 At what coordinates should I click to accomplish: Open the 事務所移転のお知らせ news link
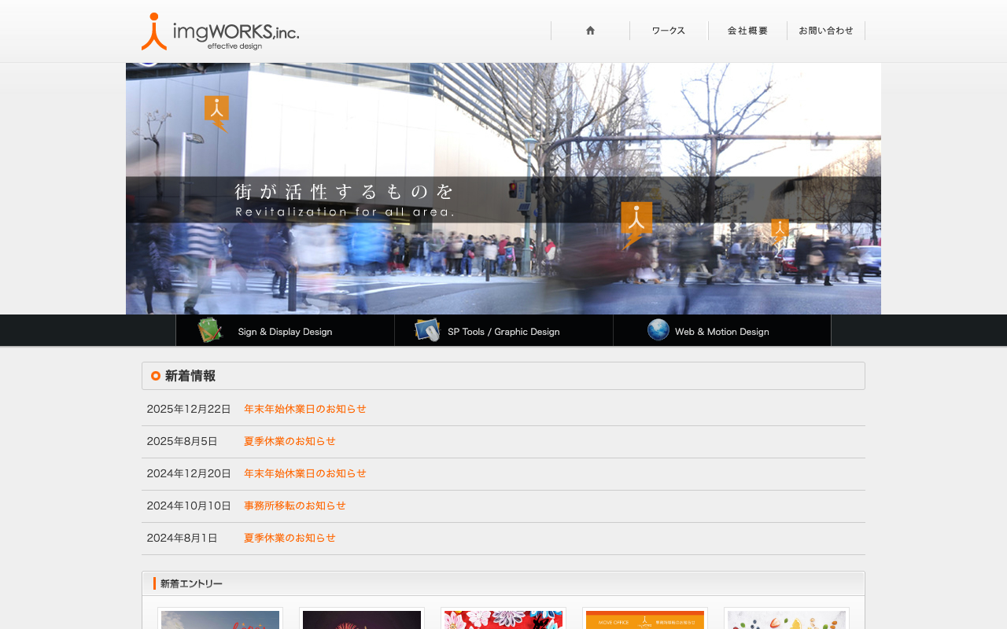tap(295, 506)
